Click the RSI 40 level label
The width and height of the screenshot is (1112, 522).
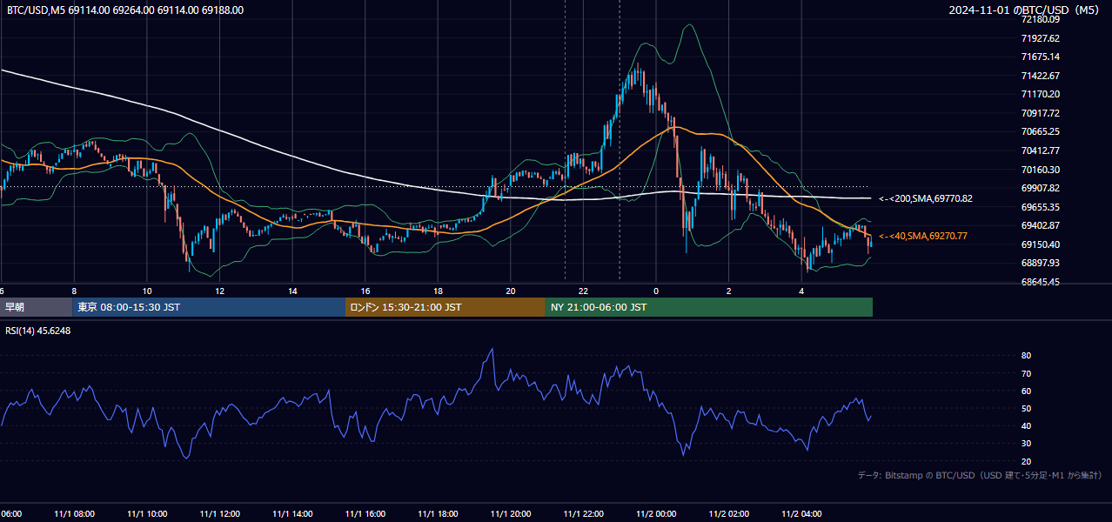click(1026, 425)
